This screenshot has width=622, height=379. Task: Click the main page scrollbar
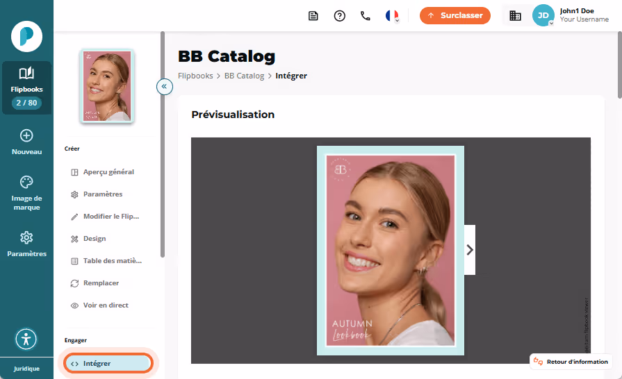pyautogui.click(x=620, y=65)
